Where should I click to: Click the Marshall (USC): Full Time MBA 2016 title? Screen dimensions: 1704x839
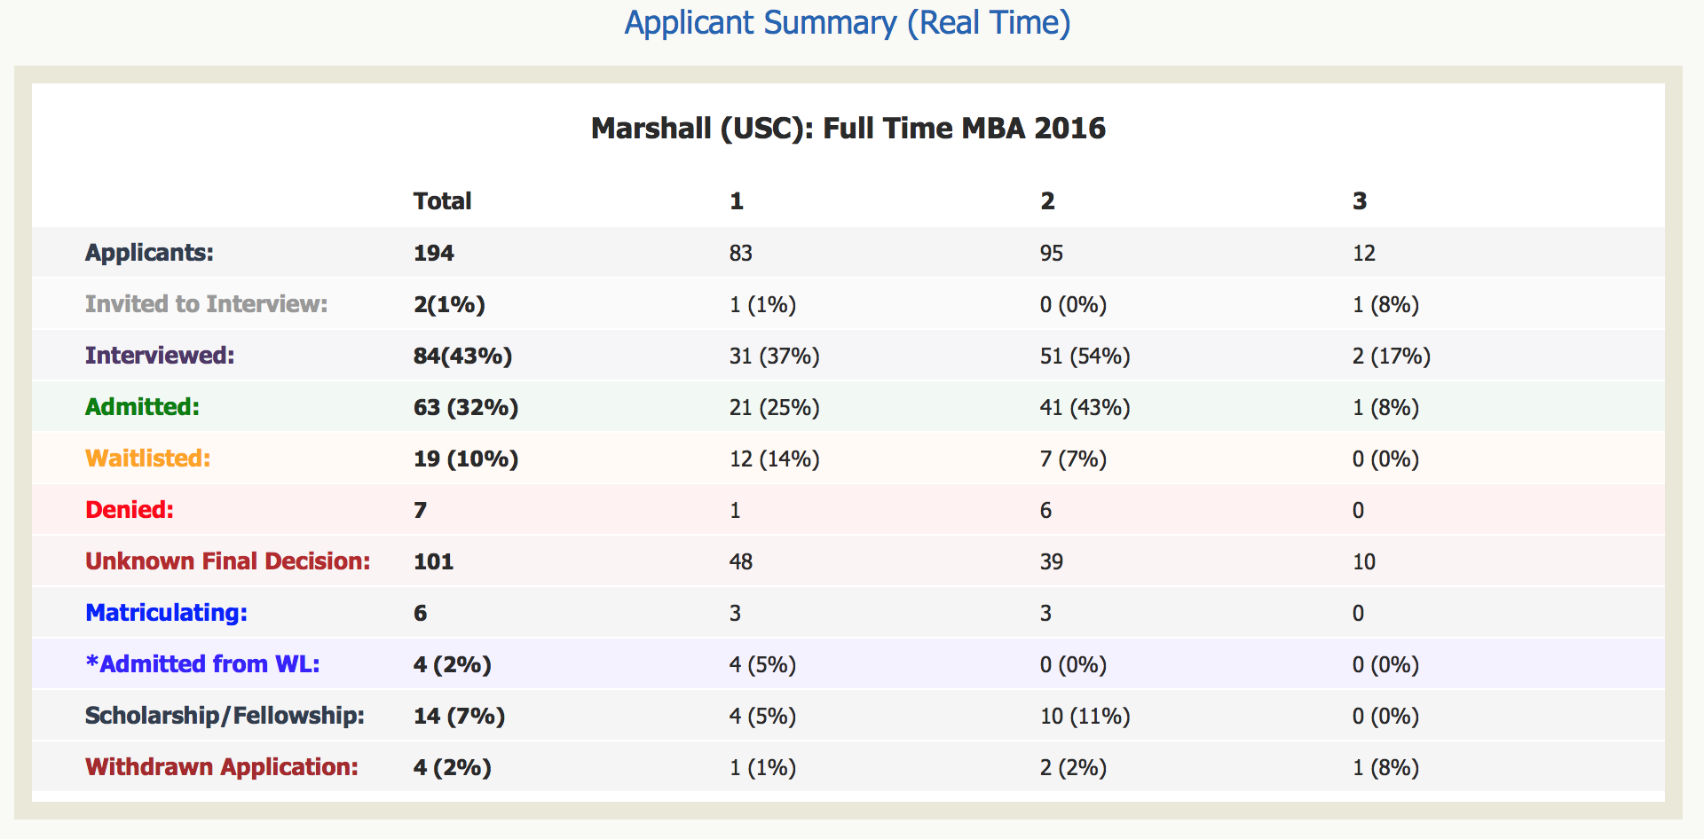pyautogui.click(x=848, y=129)
